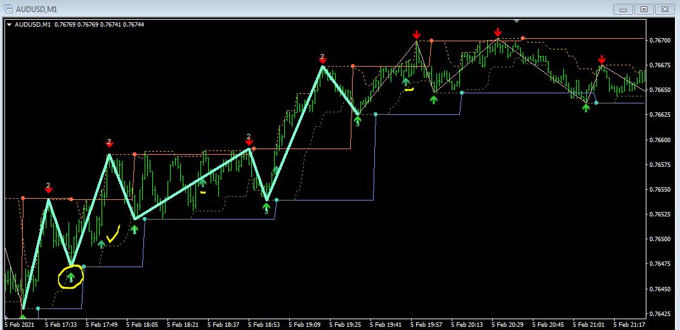Click the AUDUSD,M1 chart window icon
Viewport: 680px width, 330px height.
[8, 9]
